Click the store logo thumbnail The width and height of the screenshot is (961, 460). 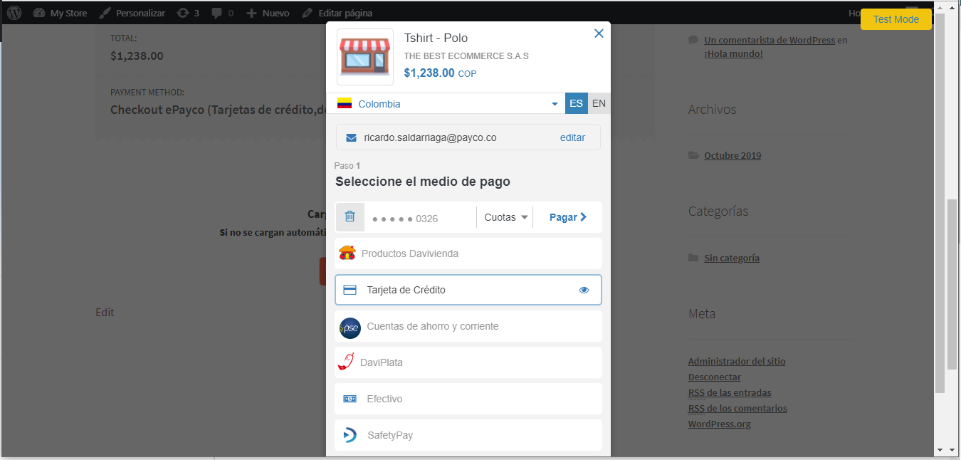point(365,57)
